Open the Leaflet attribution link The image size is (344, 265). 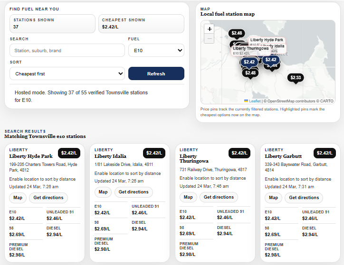[x=255, y=101]
